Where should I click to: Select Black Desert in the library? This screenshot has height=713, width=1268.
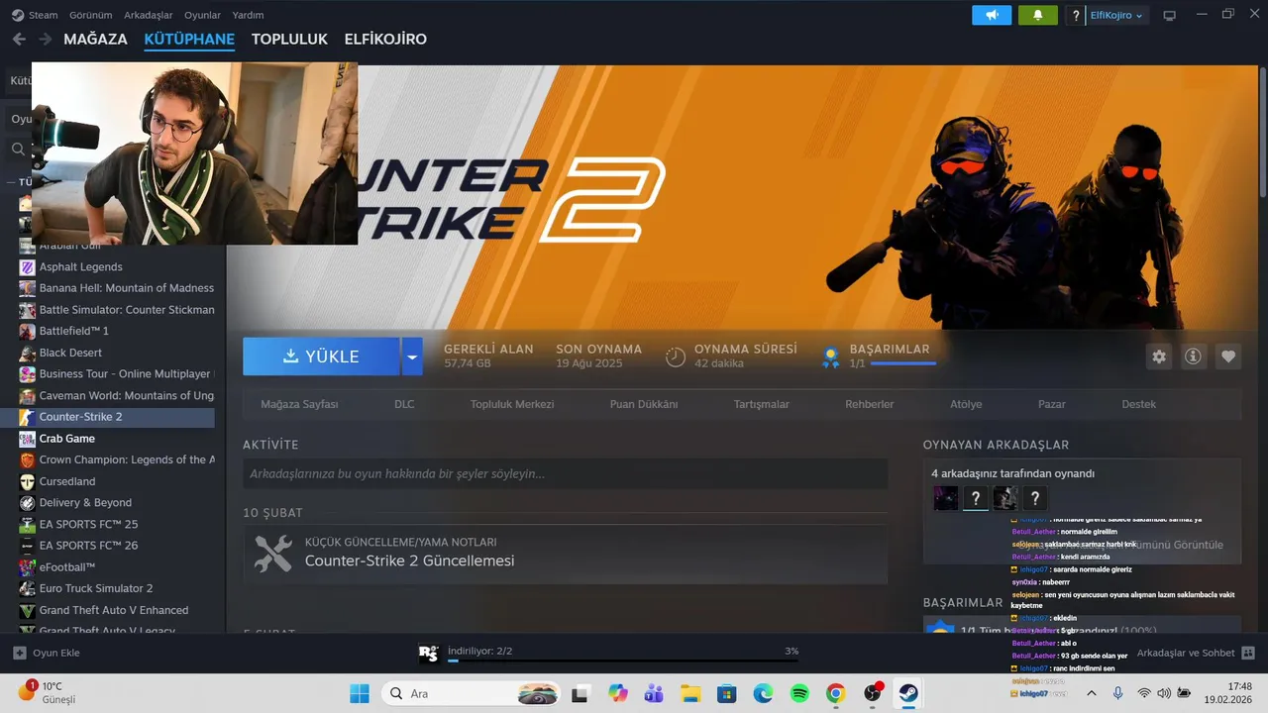click(x=70, y=353)
